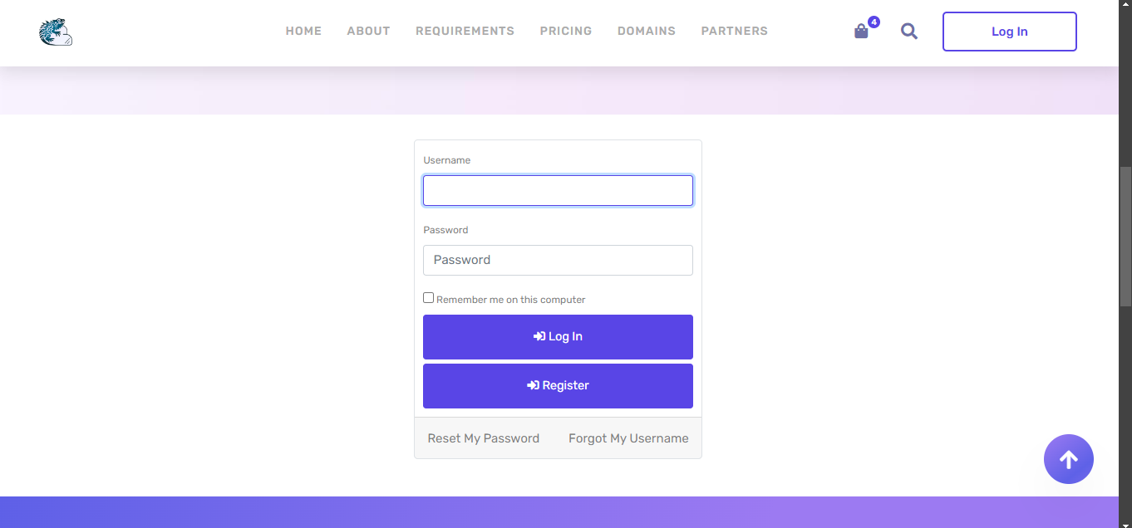This screenshot has height=528, width=1132.
Task: Go to the ABOUT menu item
Action: tap(368, 32)
